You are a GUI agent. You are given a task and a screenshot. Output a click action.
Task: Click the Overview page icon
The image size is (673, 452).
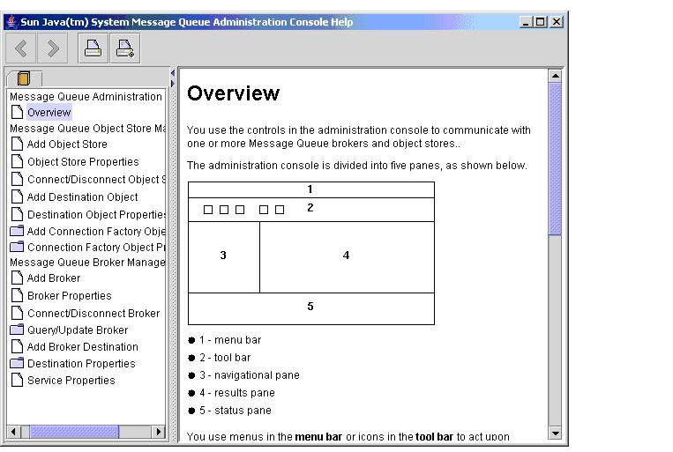[x=17, y=113]
